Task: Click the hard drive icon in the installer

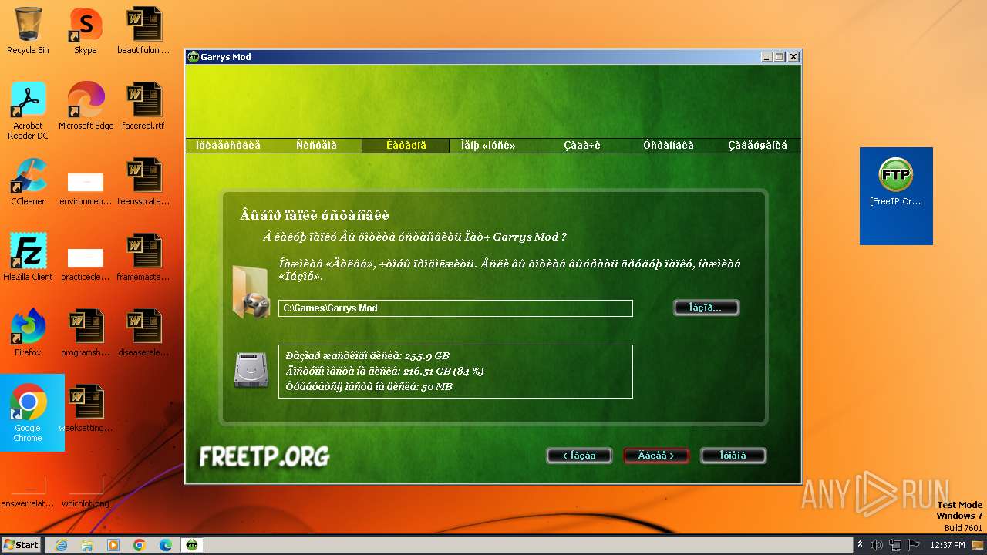Action: (251, 371)
